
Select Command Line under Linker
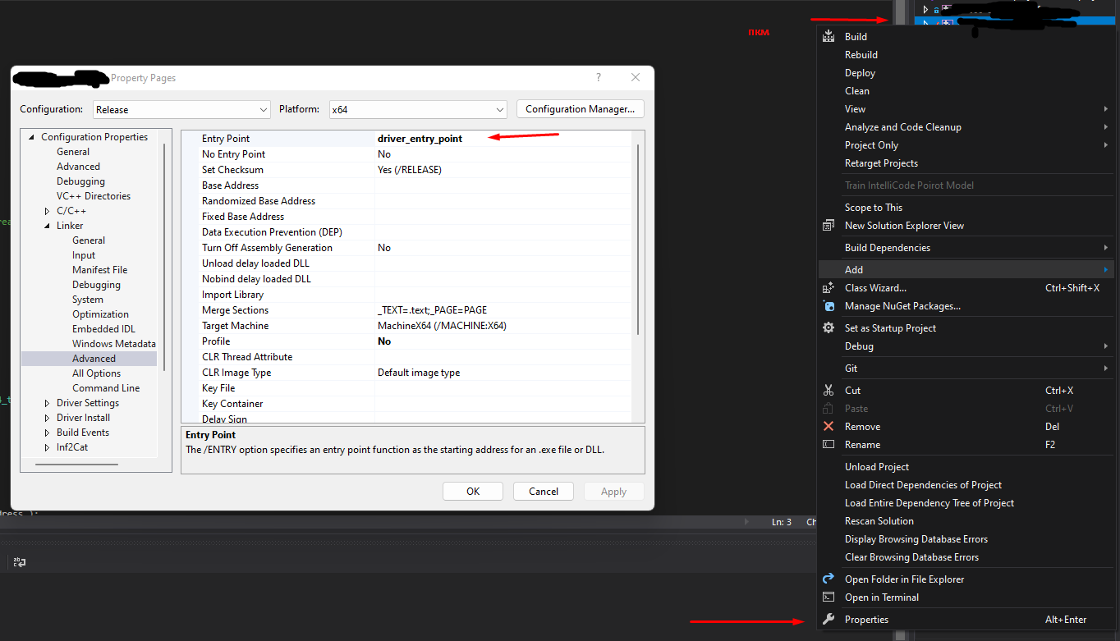(106, 388)
